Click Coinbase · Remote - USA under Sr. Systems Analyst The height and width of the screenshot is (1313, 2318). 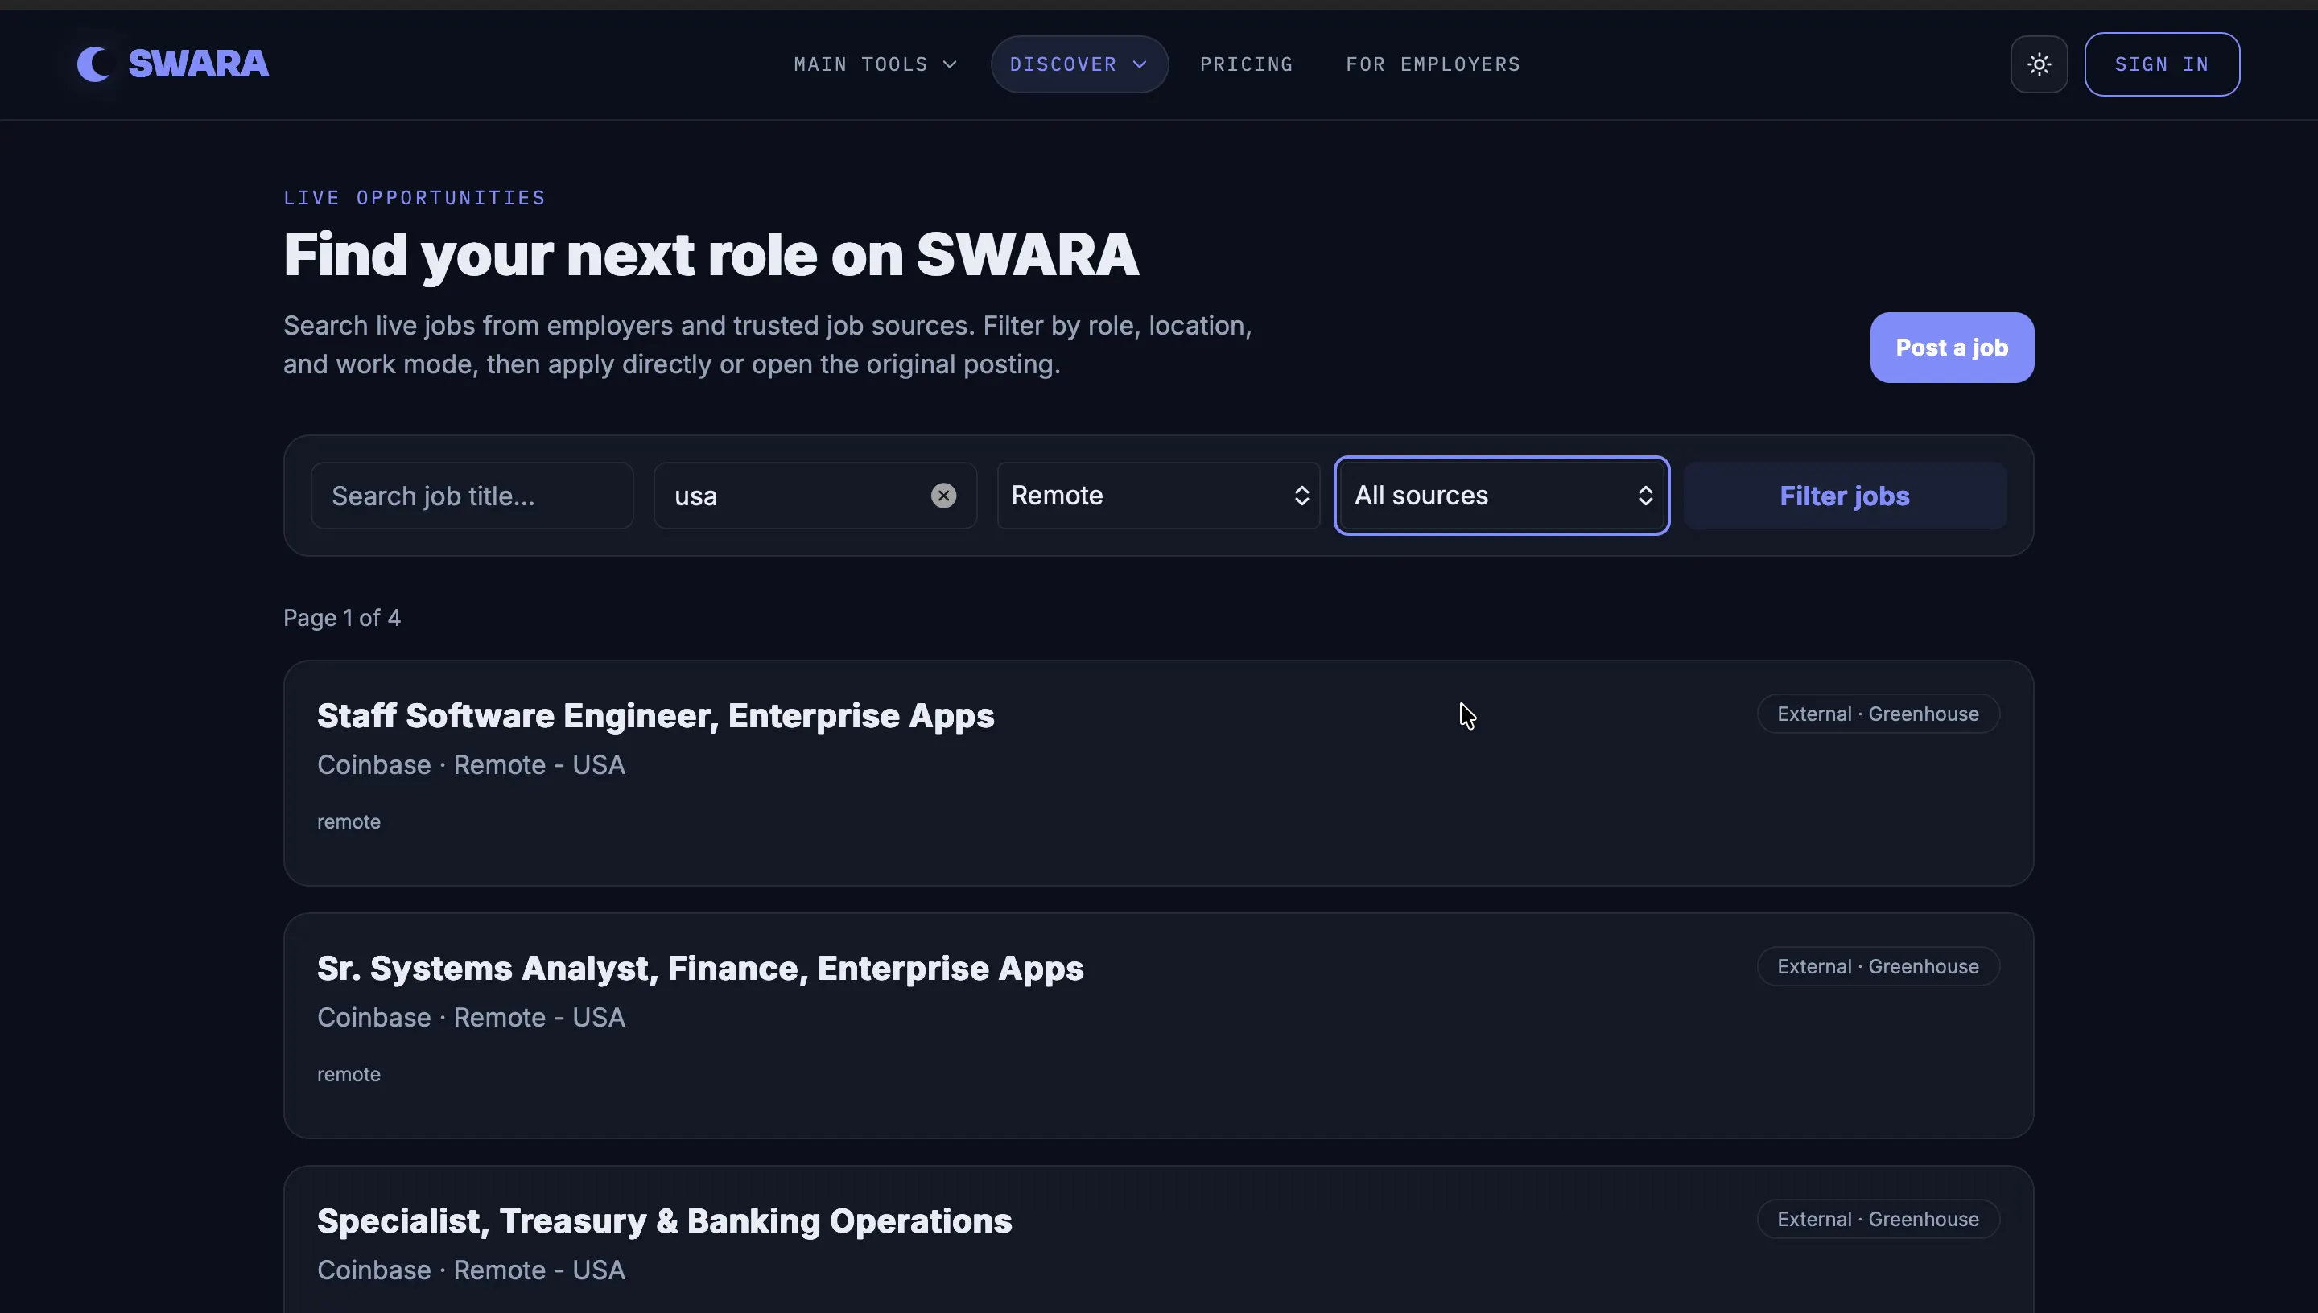[x=471, y=1017]
